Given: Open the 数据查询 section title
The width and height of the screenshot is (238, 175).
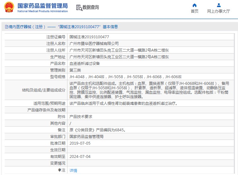Looking at the screenshot, I should click(90, 7).
